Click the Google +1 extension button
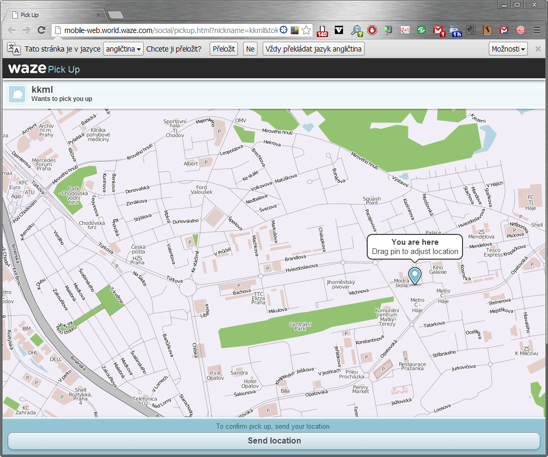548x457 pixels. coord(405,30)
